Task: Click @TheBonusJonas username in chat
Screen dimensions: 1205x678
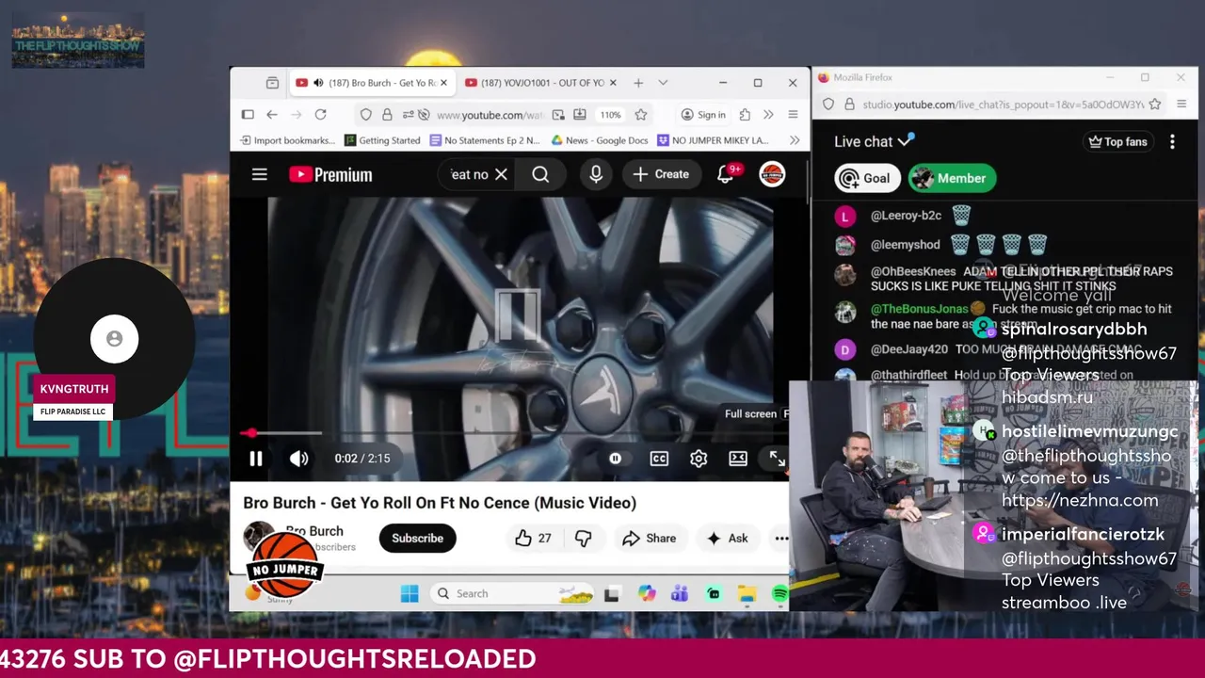Action: (x=919, y=309)
